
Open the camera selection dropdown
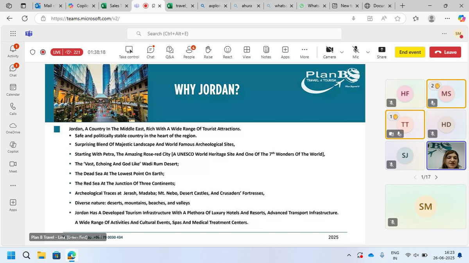point(342,52)
